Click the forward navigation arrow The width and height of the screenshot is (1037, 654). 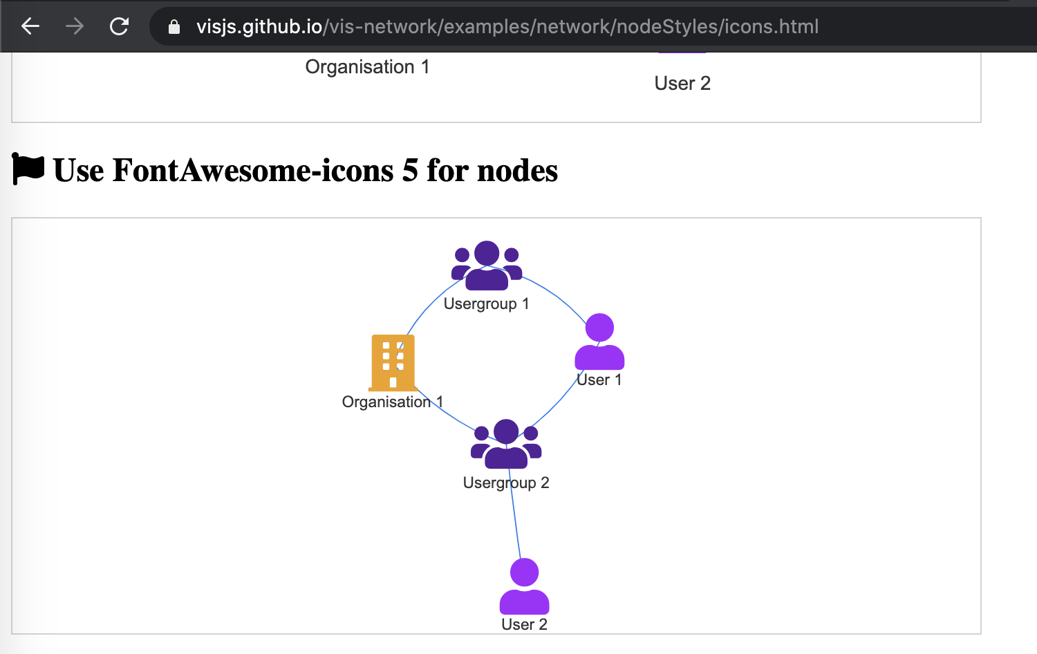point(74,26)
